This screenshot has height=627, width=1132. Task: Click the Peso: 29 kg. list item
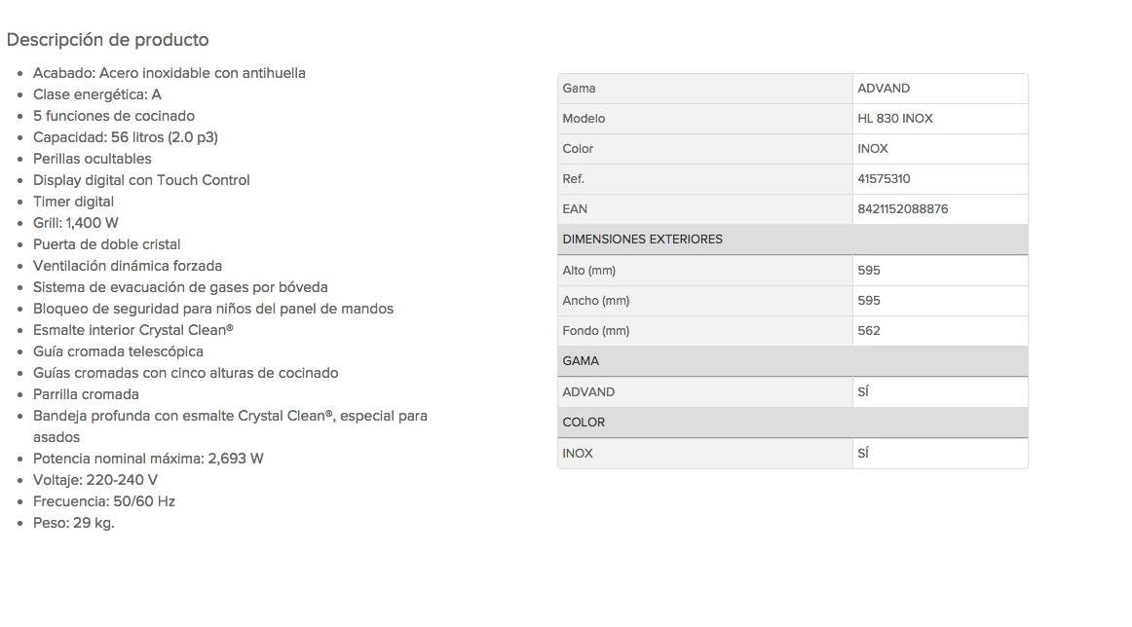74,523
